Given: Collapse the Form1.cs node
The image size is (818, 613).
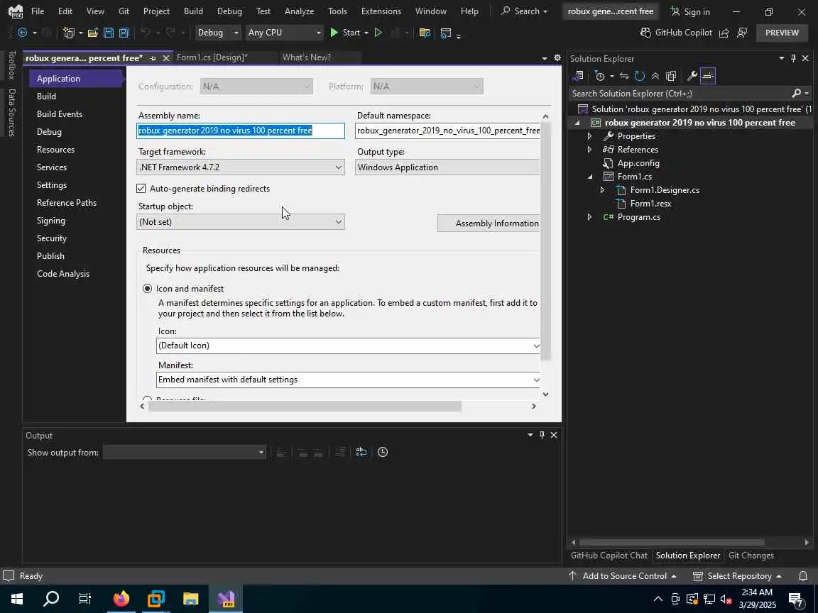Looking at the screenshot, I should coord(589,177).
